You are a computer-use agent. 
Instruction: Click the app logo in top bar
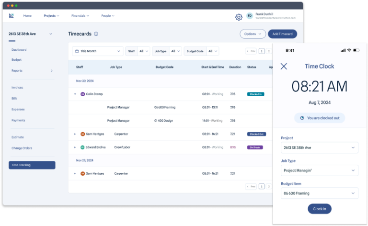click(x=11, y=16)
